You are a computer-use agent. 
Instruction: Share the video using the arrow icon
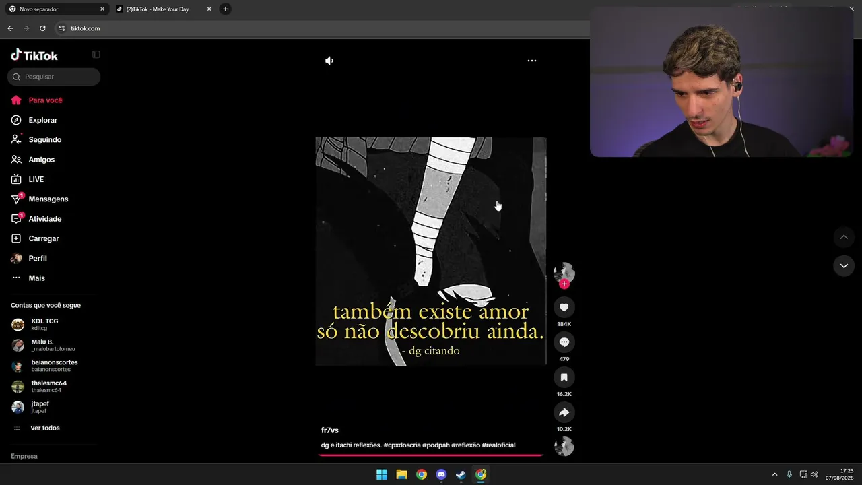tap(564, 412)
